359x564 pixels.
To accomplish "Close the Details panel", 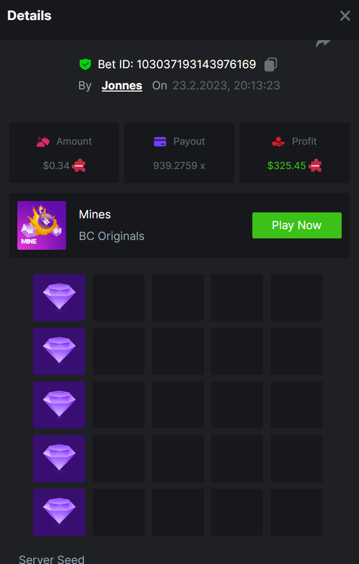I will pyautogui.click(x=345, y=16).
